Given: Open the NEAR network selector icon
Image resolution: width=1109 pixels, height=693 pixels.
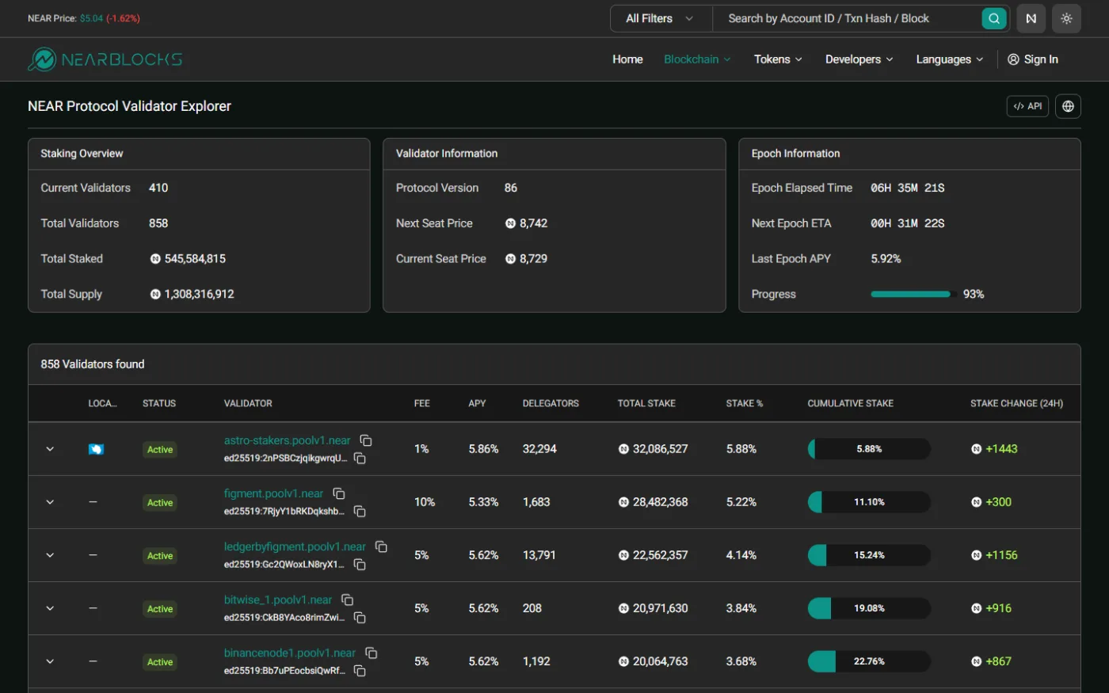Looking at the screenshot, I should (1031, 18).
